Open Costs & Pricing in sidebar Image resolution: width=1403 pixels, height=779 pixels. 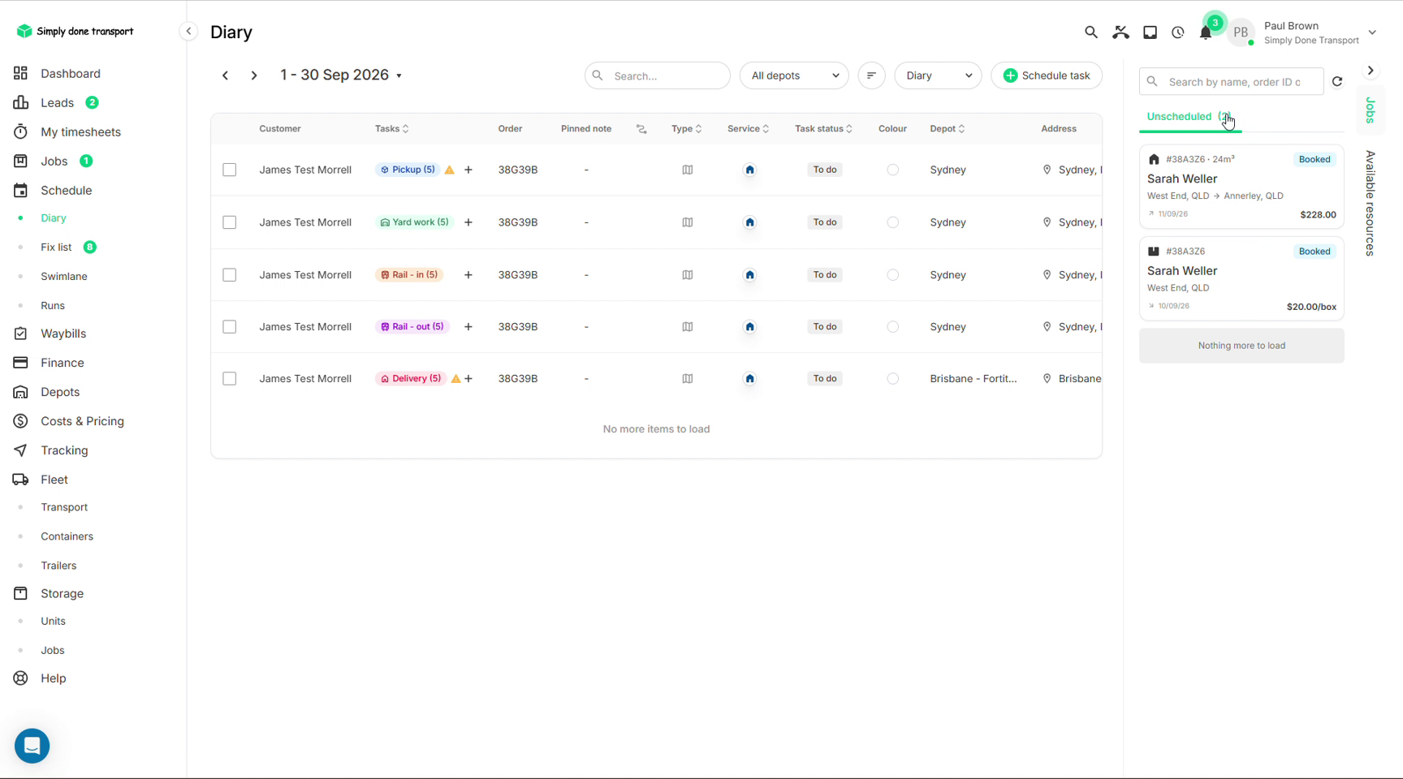tap(82, 421)
